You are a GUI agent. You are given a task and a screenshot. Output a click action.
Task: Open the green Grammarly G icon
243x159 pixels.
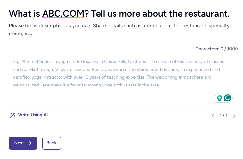(x=228, y=98)
